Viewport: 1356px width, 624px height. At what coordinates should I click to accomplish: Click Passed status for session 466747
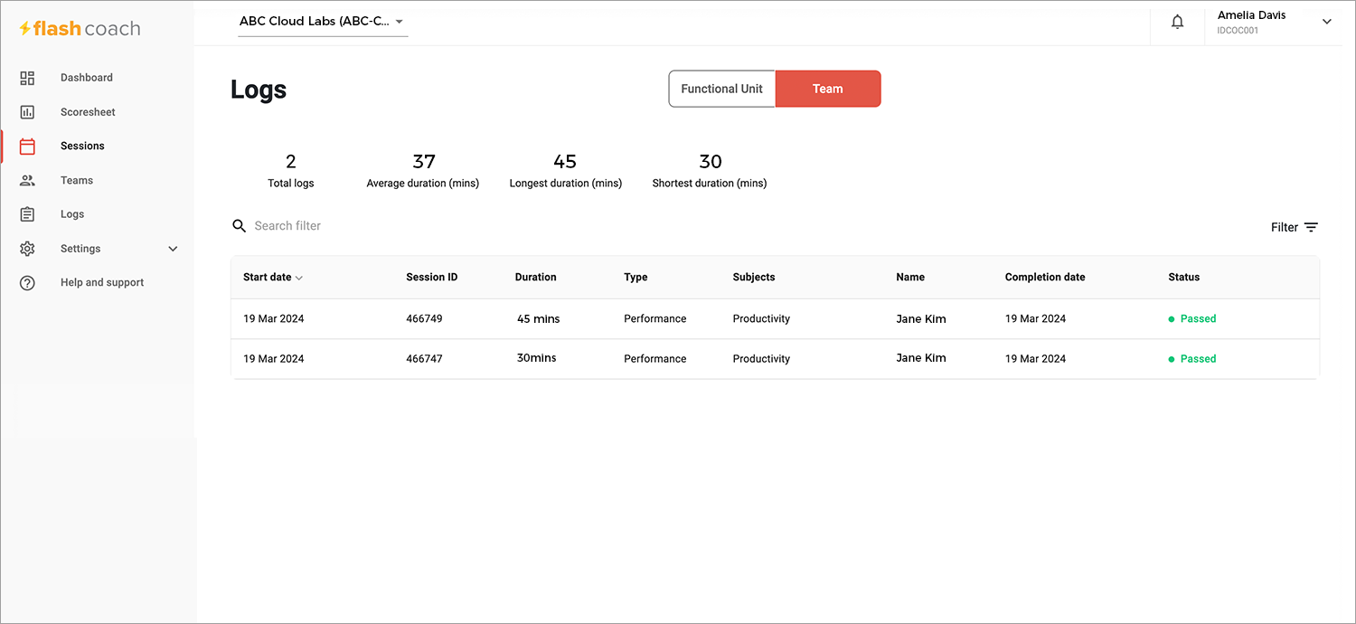click(1192, 359)
